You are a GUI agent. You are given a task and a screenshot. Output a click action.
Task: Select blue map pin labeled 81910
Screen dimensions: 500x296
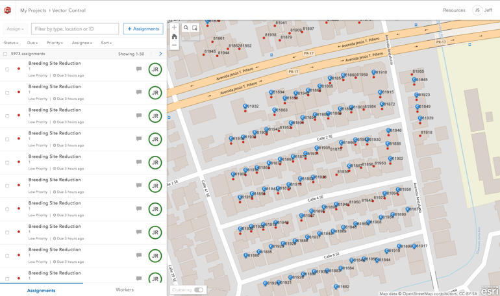click(x=374, y=72)
